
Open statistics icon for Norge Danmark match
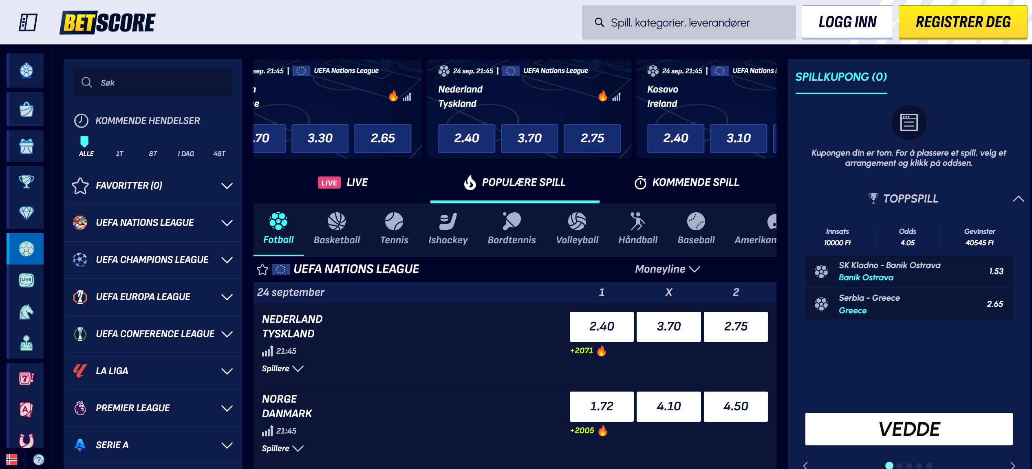pyautogui.click(x=267, y=431)
